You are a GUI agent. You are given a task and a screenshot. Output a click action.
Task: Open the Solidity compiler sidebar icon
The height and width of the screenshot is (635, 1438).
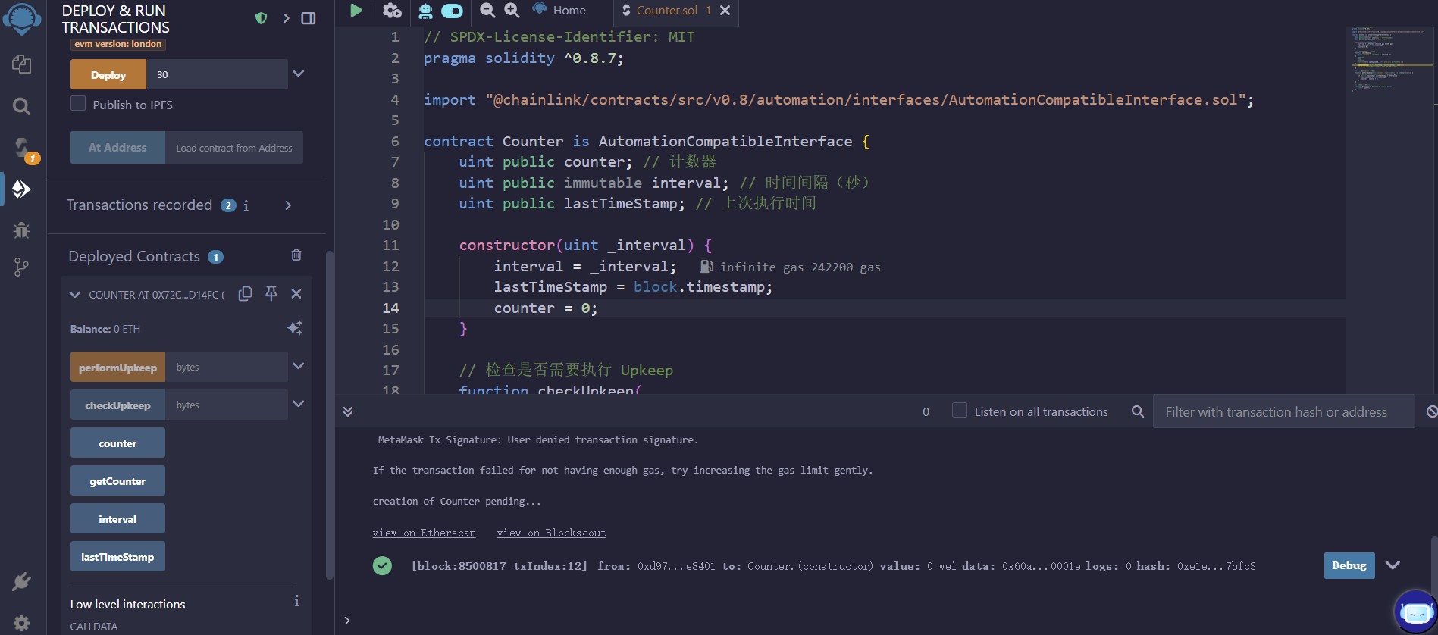[23, 149]
